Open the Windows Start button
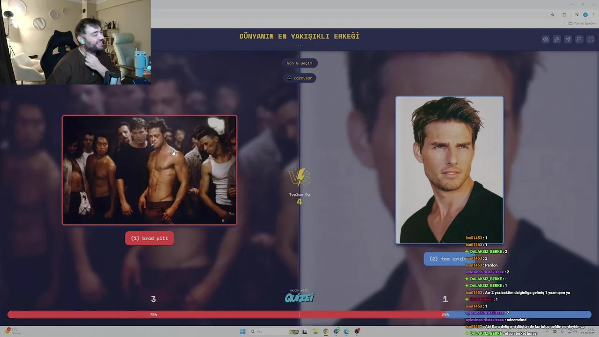This screenshot has width=599, height=337. pos(242,332)
